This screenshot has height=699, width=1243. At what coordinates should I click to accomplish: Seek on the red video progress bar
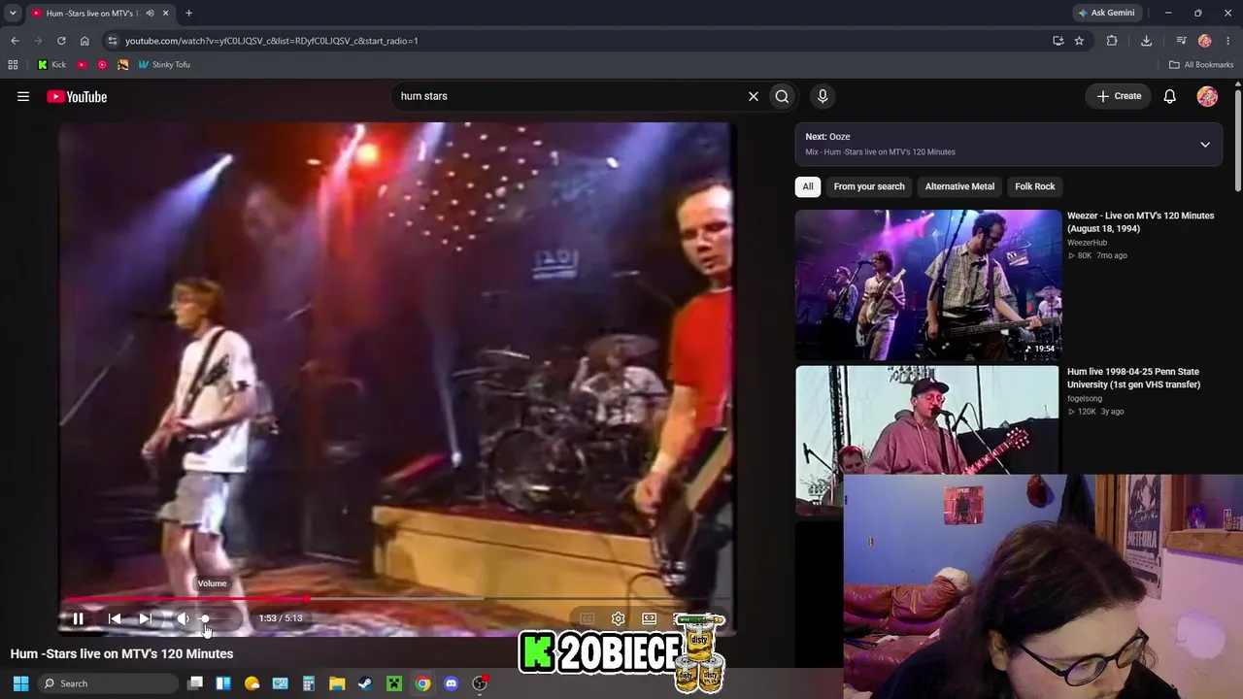click(x=396, y=599)
